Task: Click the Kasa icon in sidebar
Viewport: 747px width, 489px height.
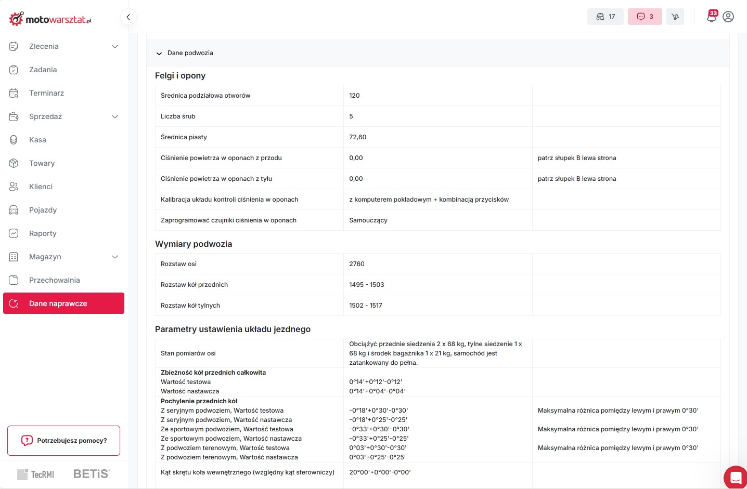Action: pos(14,140)
